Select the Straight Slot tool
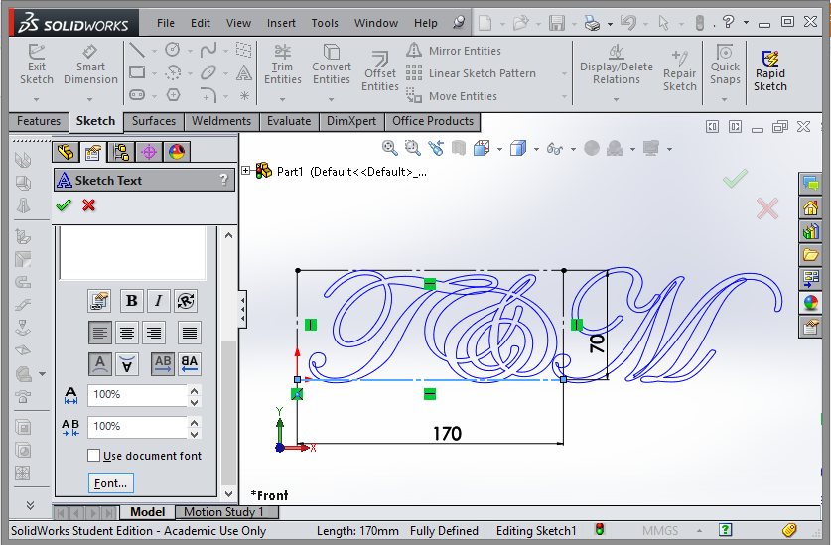Screen dimensions: 831x545 point(137,95)
